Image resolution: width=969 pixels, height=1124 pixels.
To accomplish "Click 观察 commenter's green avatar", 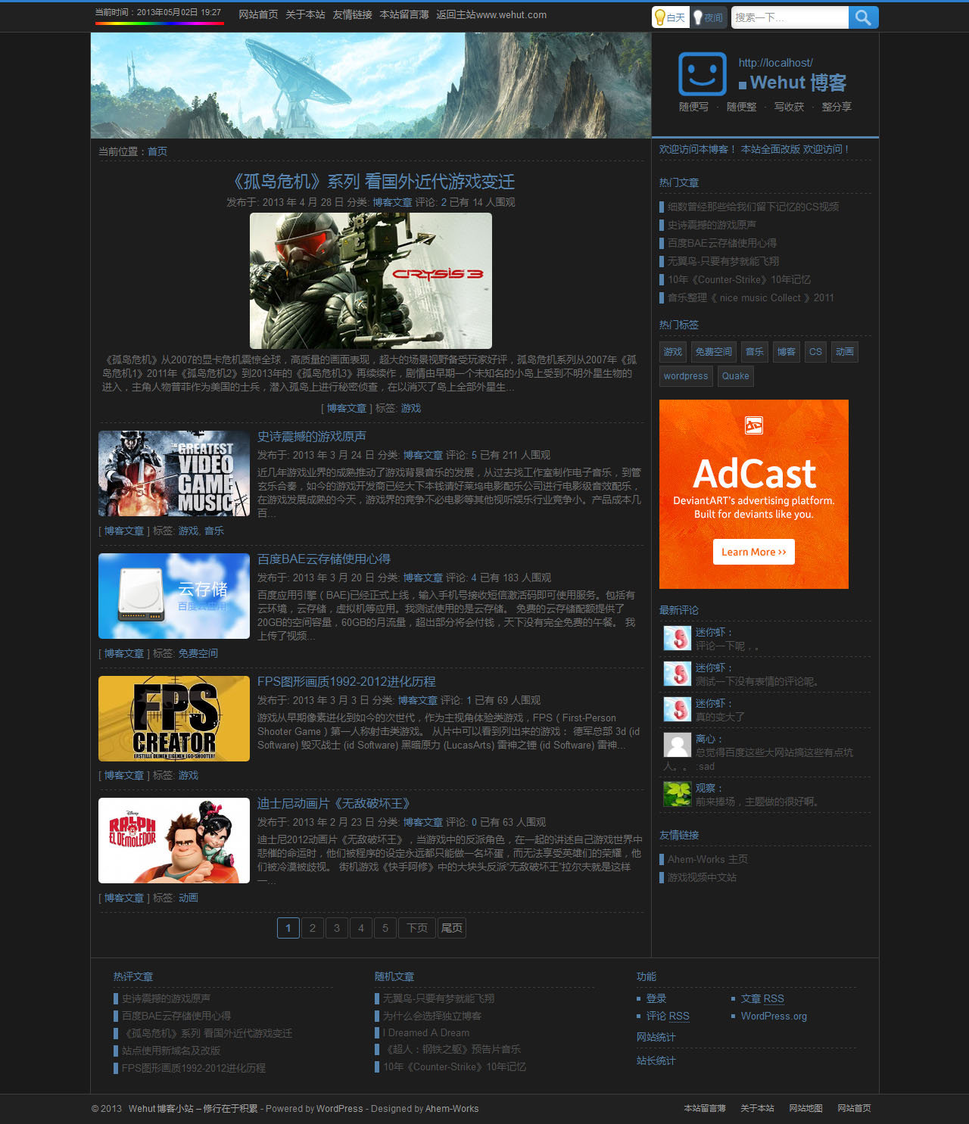I will click(678, 793).
